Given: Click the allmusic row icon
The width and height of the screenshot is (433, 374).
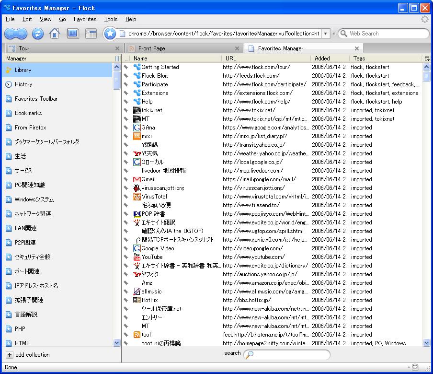Looking at the screenshot, I should (137, 292).
